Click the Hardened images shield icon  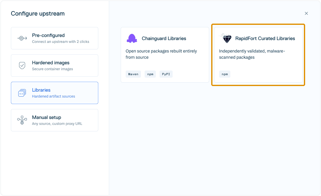(x=22, y=66)
